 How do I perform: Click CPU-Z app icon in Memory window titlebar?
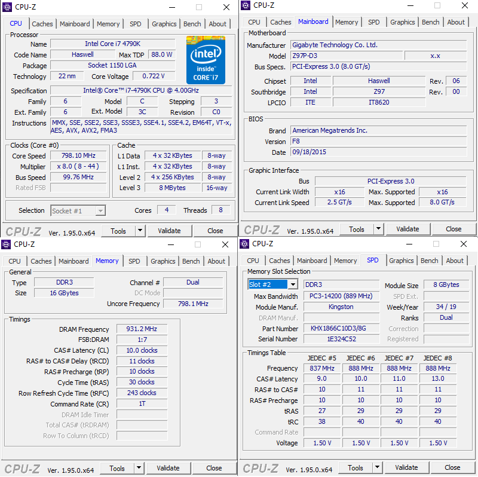[x=6, y=244]
